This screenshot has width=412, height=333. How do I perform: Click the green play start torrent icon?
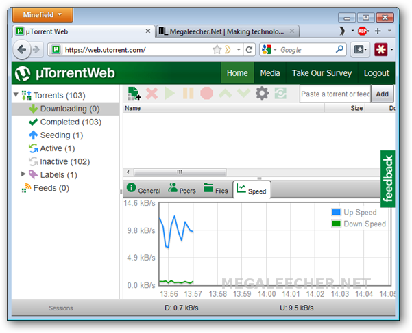(169, 93)
